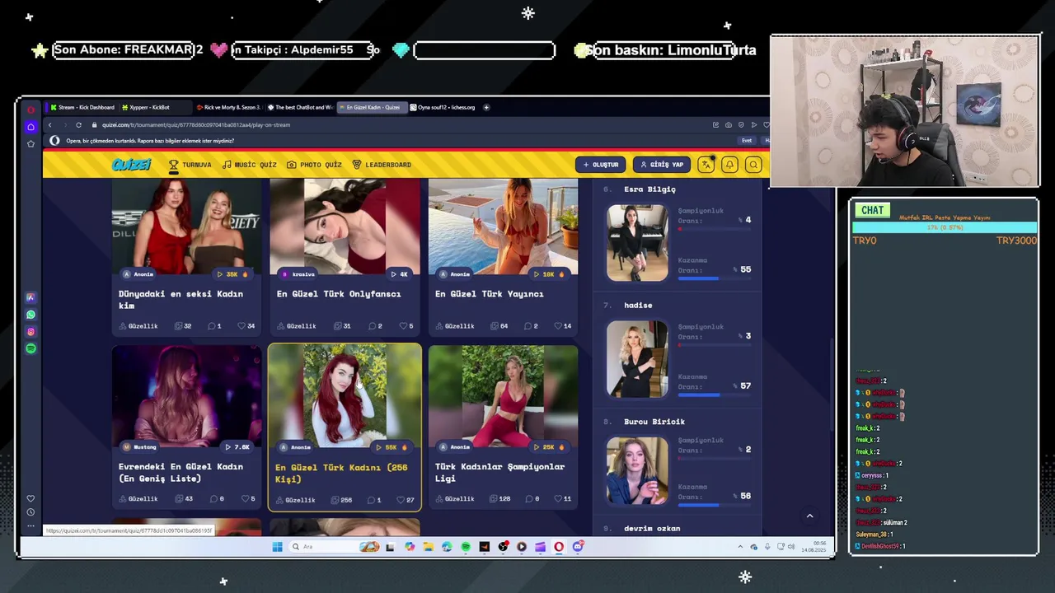This screenshot has height=593, width=1055.
Task: Open the Turnuva menu item
Action: 190,165
